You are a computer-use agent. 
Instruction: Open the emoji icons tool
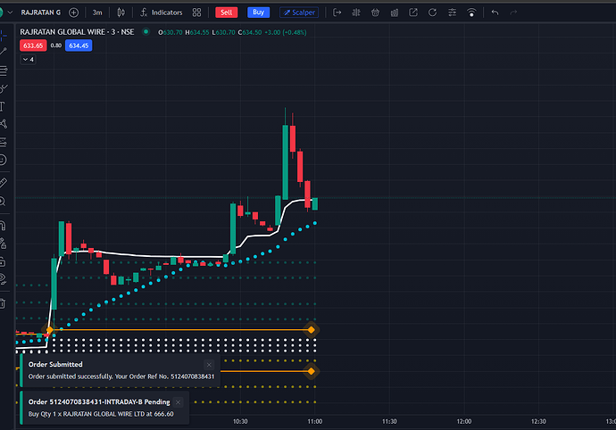[x=4, y=160]
